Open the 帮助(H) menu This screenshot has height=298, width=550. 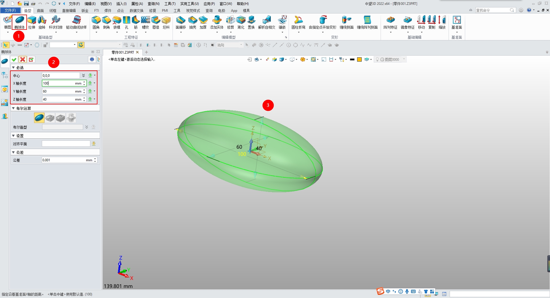point(243,4)
